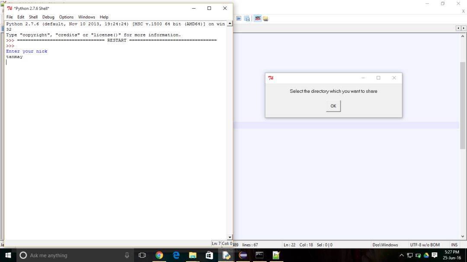
Task: Click the Python Shell scrollbar down arrow
Action: point(230,237)
